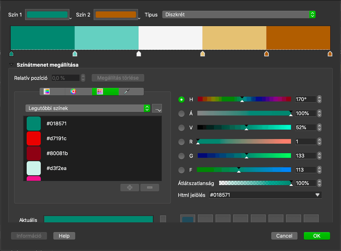Collapse the Színátmenet megállítása section
The image size is (341, 251).
pyautogui.click(x=12, y=65)
